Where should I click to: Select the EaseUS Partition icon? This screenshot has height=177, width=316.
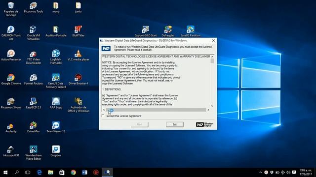[191, 31]
